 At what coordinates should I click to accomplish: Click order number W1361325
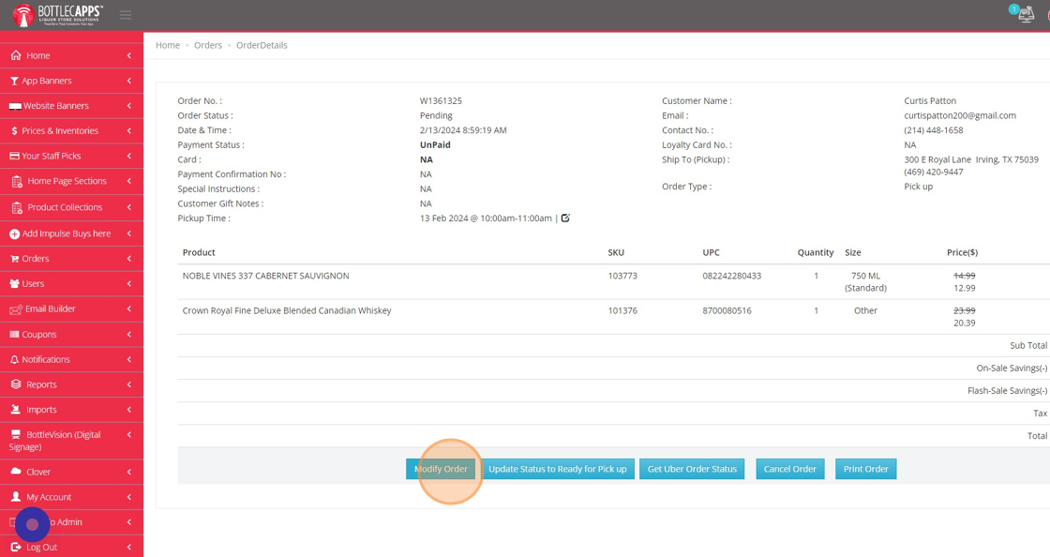click(441, 100)
